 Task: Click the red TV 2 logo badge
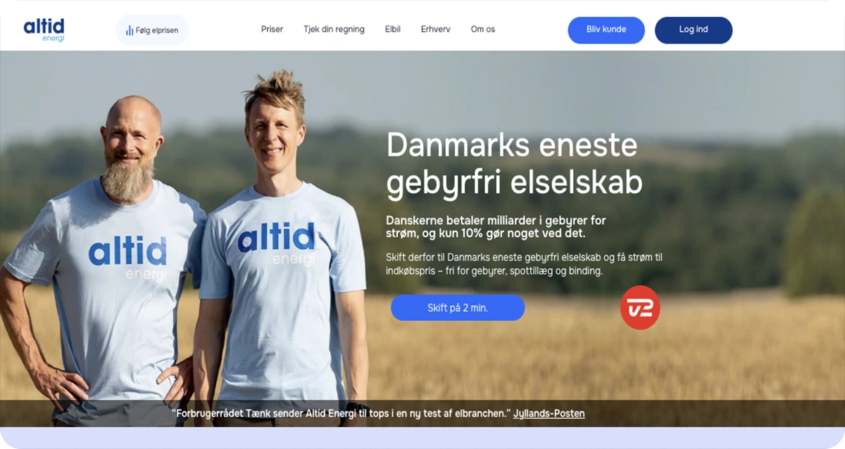click(640, 308)
